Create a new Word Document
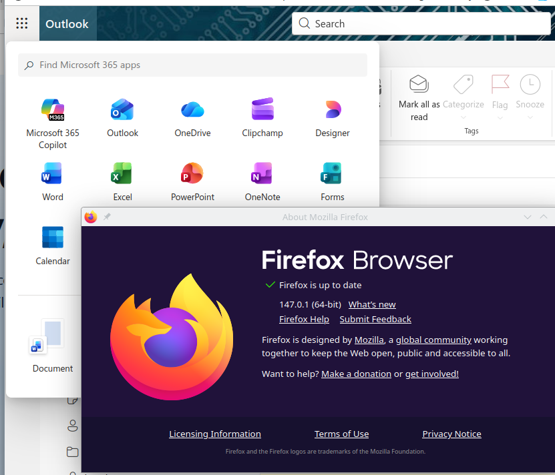This screenshot has height=475, width=555. coord(53,346)
